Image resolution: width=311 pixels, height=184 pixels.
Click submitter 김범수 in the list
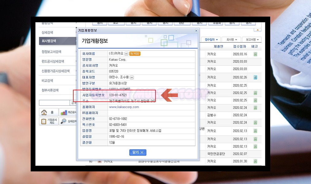pyautogui.click(x=212, y=115)
